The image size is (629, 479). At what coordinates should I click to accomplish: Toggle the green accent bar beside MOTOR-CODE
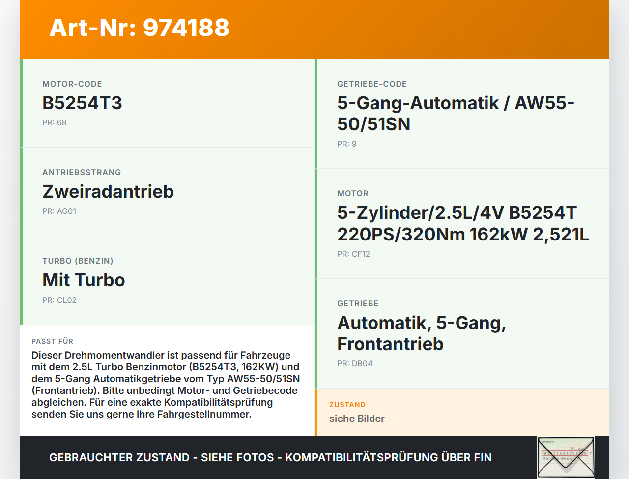tap(21, 102)
